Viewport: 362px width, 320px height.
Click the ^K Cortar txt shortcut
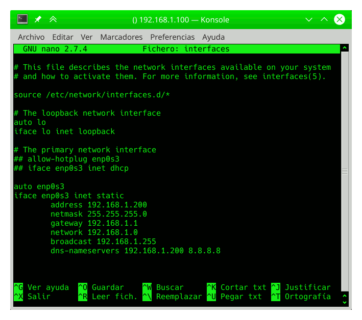pyautogui.click(x=236, y=287)
